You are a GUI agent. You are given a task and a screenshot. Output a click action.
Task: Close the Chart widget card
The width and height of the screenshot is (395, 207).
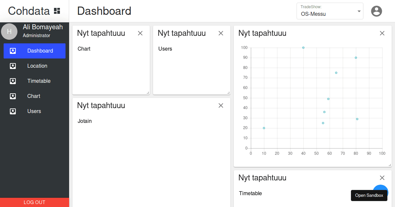point(140,33)
